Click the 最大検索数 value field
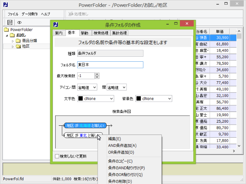The width and height of the screenshot is (246, 184). click(86, 76)
